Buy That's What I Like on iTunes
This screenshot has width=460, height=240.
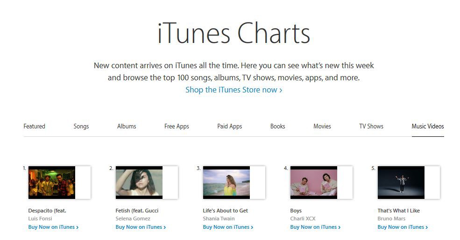[x=403, y=227]
